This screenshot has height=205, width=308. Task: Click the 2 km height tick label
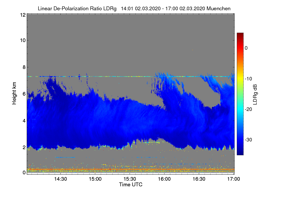[24, 147]
